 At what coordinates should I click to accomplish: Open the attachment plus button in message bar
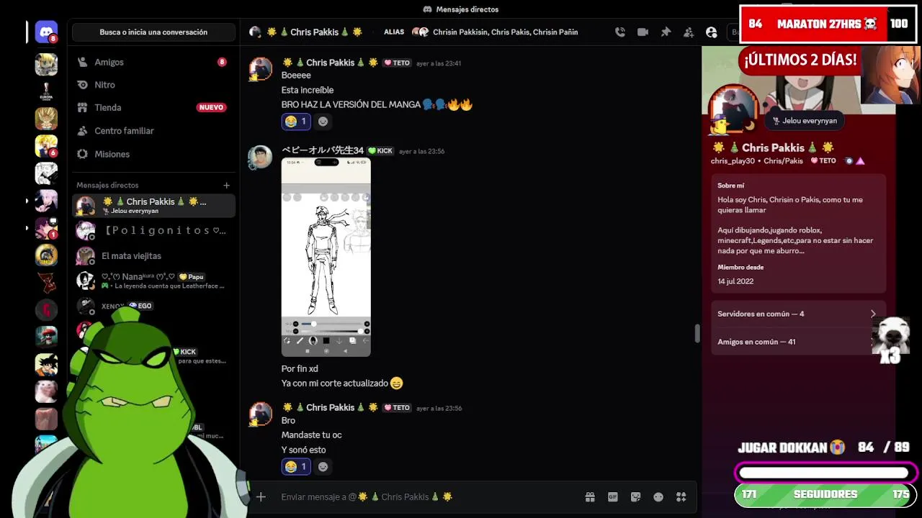[x=261, y=496]
